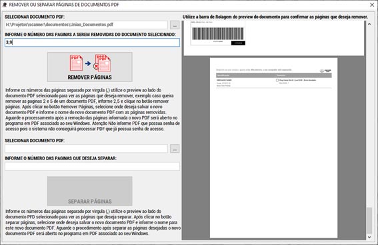Focus the pages-to-remove field containing 3,9

coord(92,43)
